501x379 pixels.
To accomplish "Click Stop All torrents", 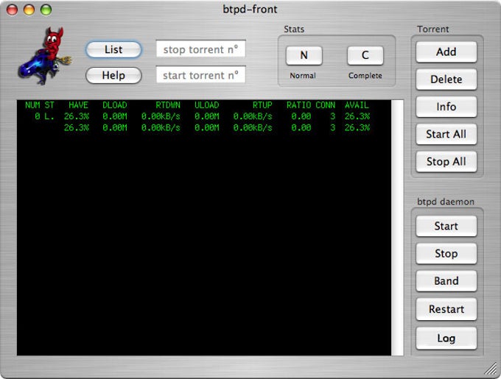I will [x=446, y=162].
